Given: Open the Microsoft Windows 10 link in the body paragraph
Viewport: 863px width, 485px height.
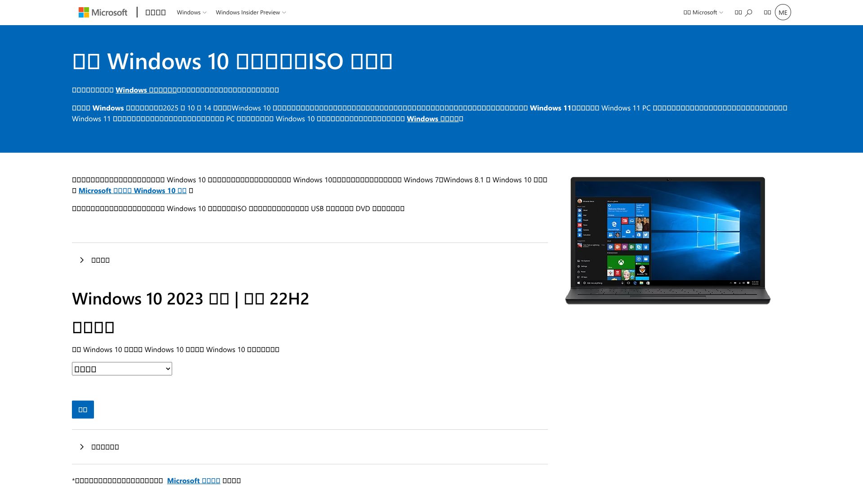Looking at the screenshot, I should click(x=133, y=190).
